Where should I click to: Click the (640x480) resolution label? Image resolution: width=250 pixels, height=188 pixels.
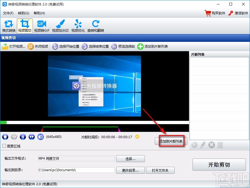coord(54,137)
